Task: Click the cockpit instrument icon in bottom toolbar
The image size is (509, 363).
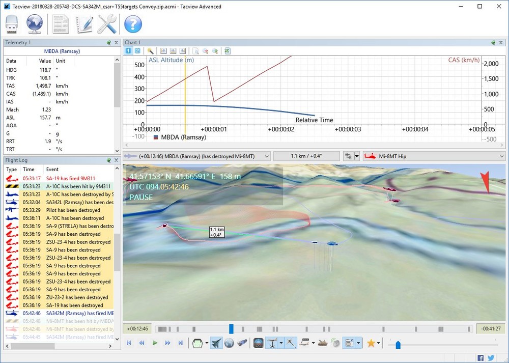Action: pos(258,343)
